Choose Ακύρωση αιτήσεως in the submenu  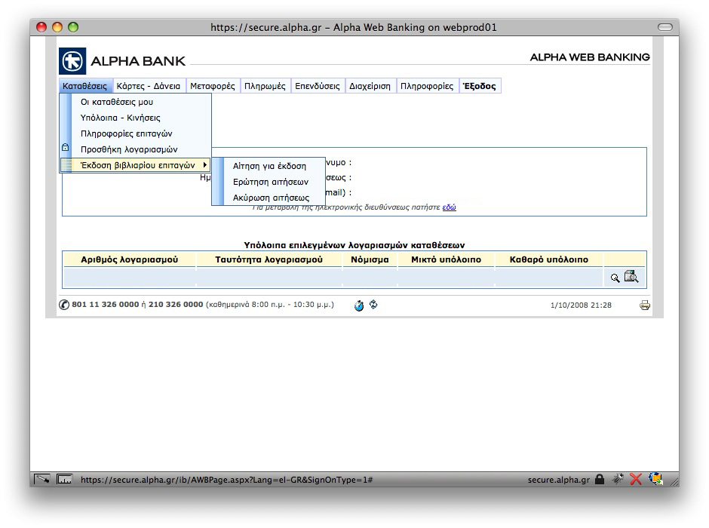click(x=269, y=198)
